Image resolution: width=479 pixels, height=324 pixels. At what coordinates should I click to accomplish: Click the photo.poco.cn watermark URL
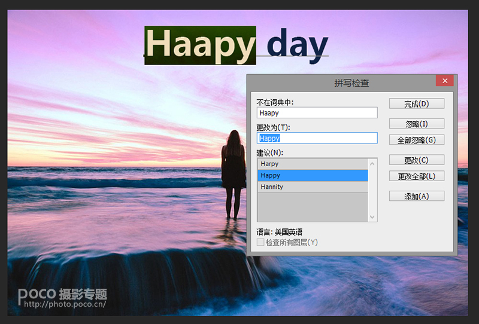click(65, 304)
